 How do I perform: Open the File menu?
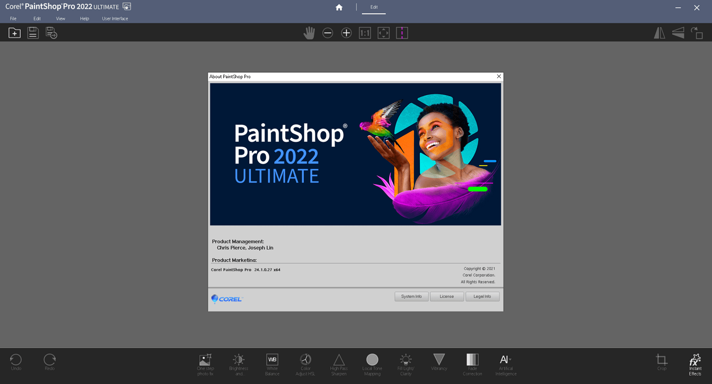(x=13, y=19)
